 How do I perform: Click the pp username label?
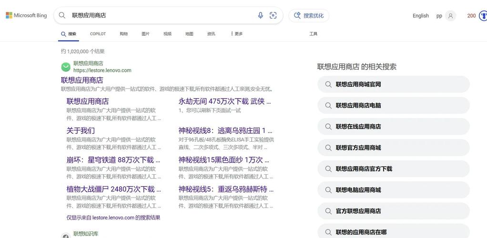pos(439,16)
